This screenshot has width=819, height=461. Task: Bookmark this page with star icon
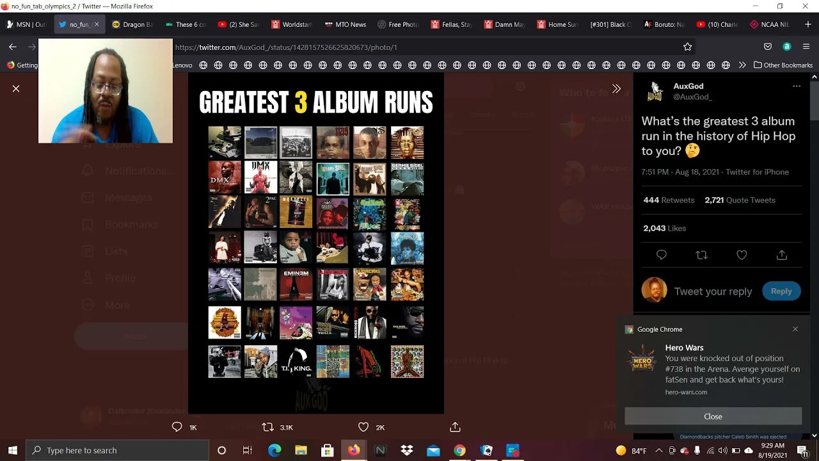[687, 47]
